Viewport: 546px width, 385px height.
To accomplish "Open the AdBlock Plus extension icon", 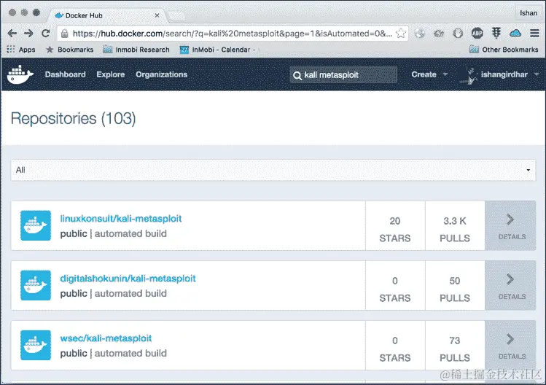I will [477, 33].
